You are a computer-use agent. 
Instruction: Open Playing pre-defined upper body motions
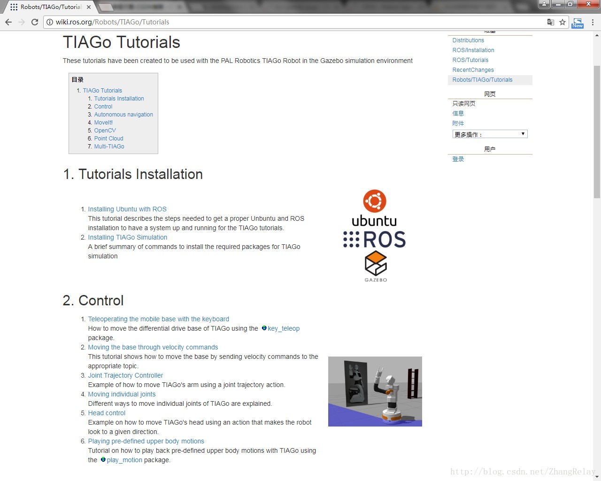[146, 441]
